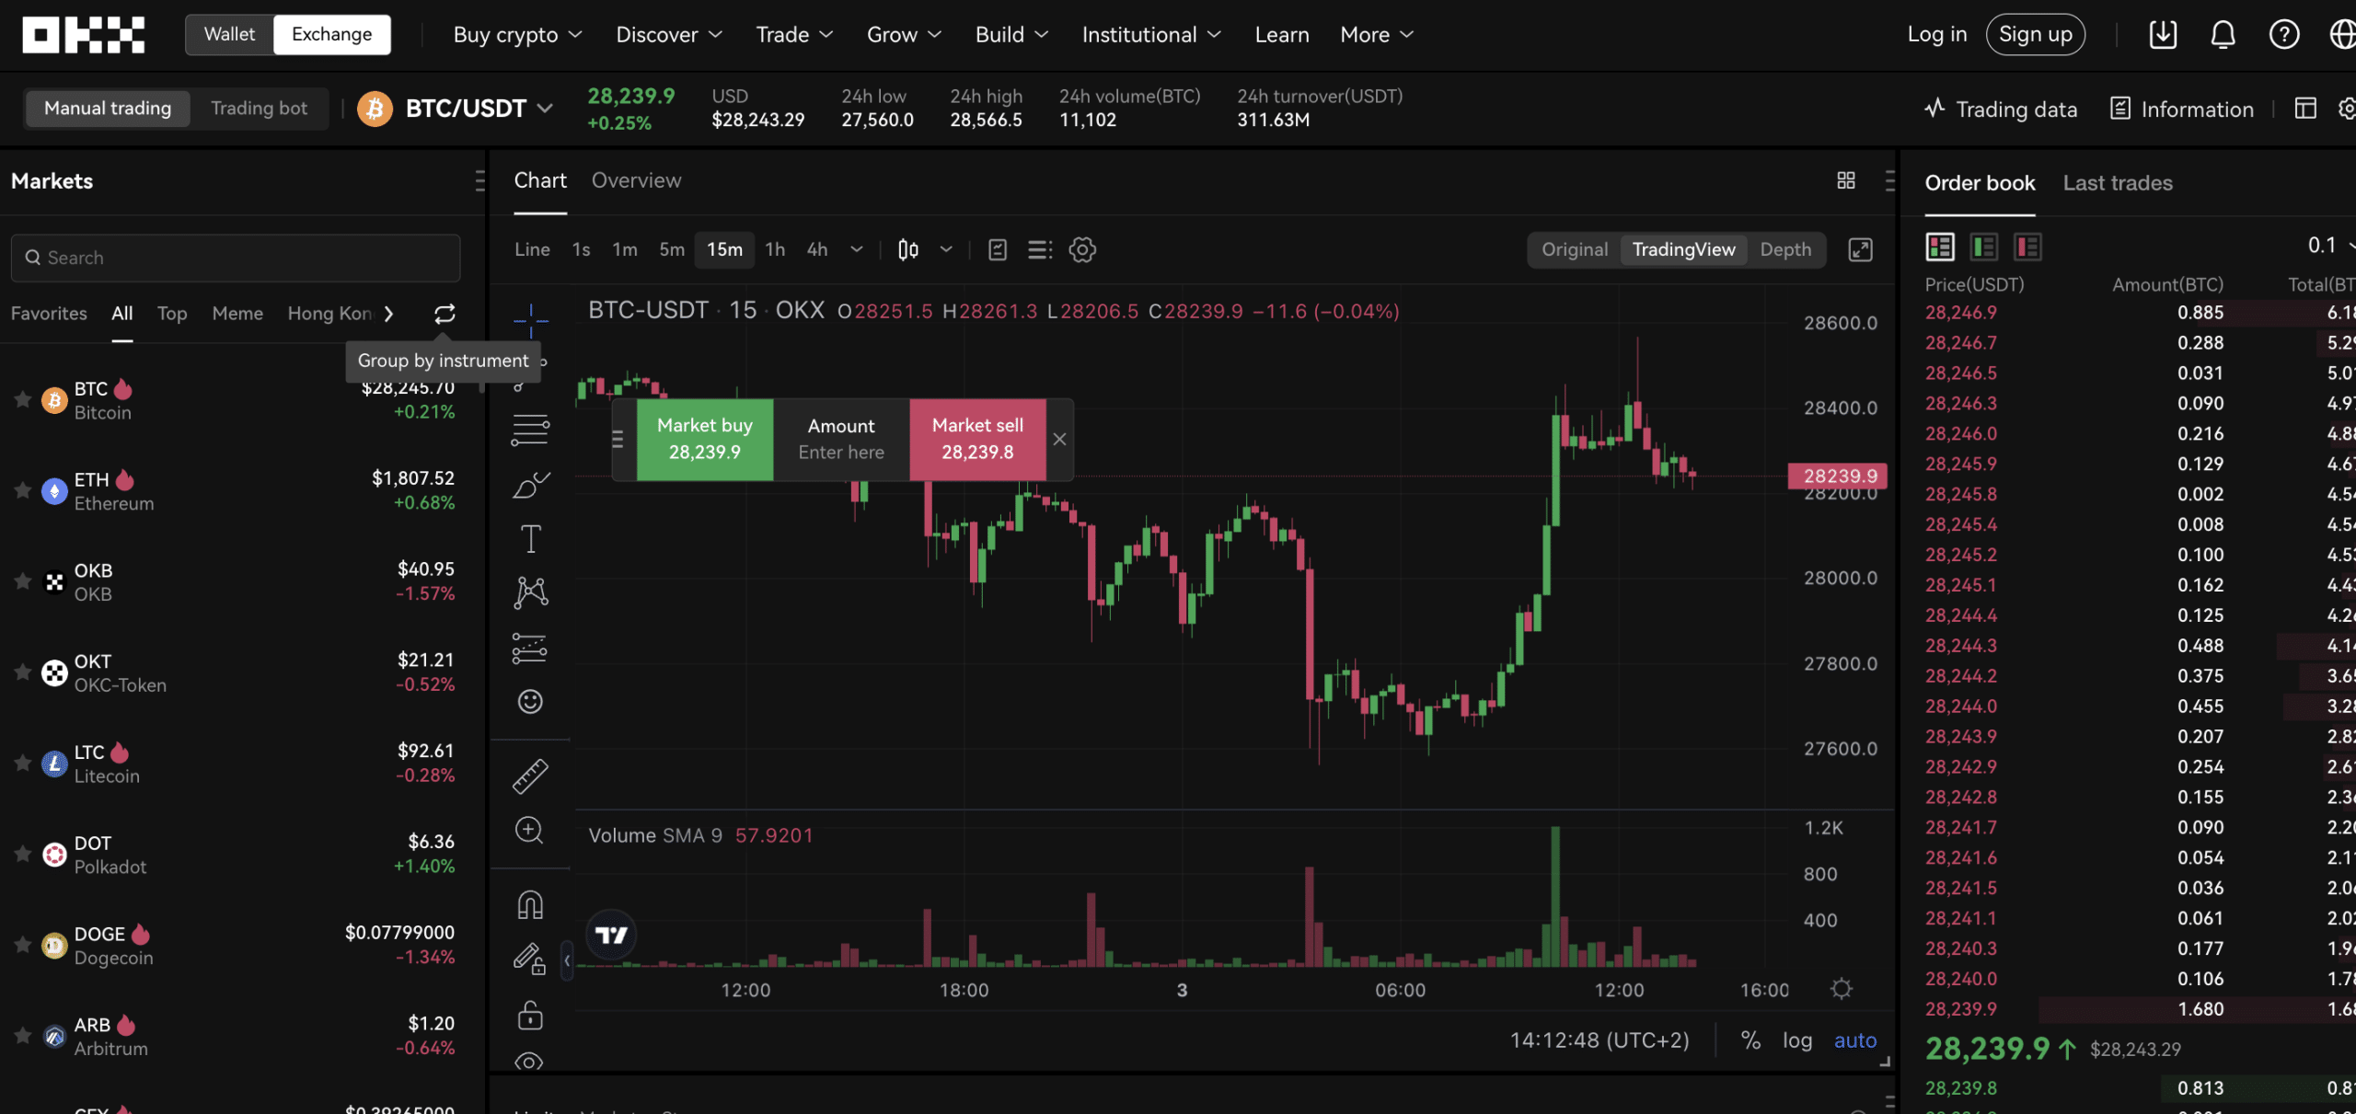Open the emoji icons tool

pyautogui.click(x=530, y=702)
